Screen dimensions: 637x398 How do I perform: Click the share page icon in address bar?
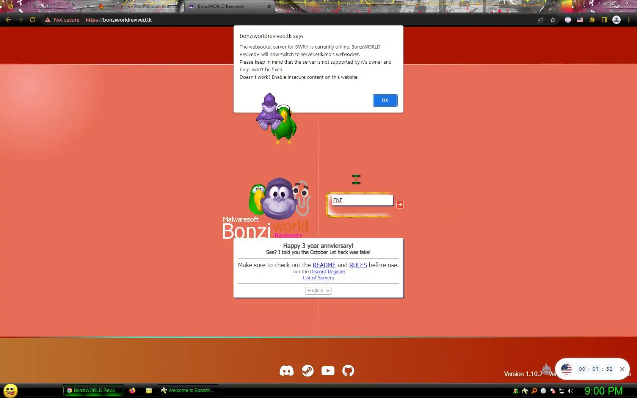point(541,20)
